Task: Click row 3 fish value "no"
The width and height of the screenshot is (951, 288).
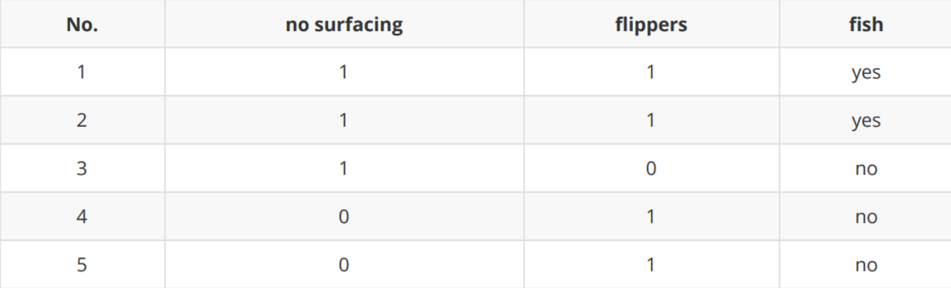Action: 866,169
